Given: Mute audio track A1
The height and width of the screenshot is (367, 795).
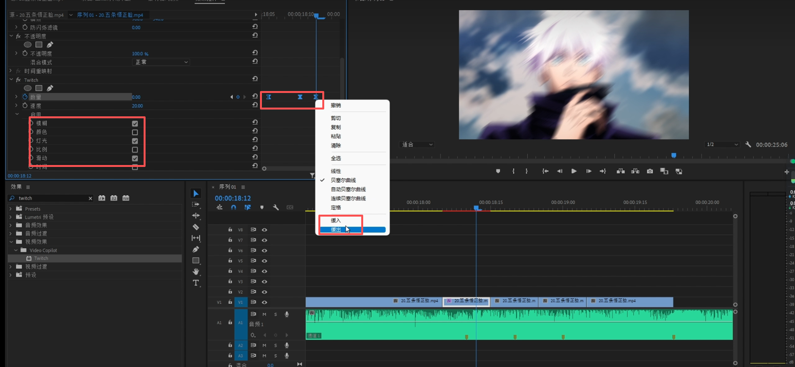Looking at the screenshot, I should point(264,314).
